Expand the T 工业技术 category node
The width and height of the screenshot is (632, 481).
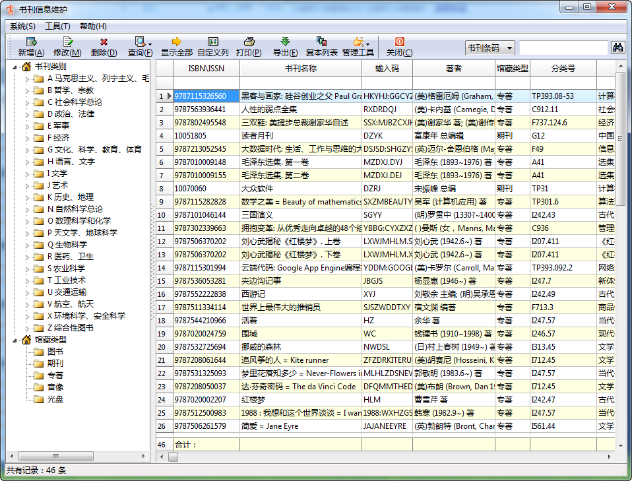pos(28,280)
